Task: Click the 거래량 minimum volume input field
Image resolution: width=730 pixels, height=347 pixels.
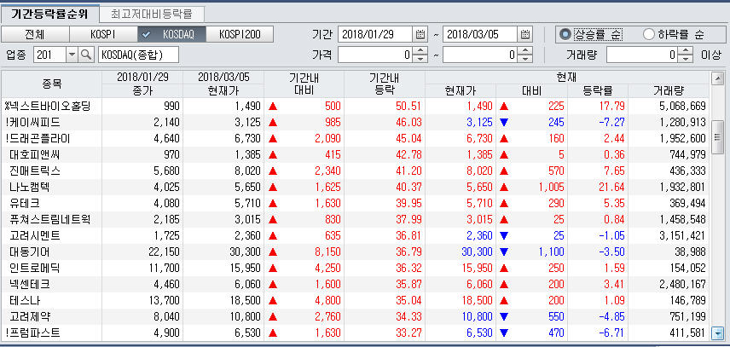Action: click(642, 55)
